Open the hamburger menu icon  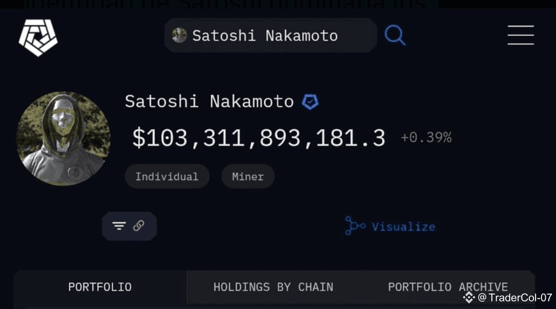(520, 35)
